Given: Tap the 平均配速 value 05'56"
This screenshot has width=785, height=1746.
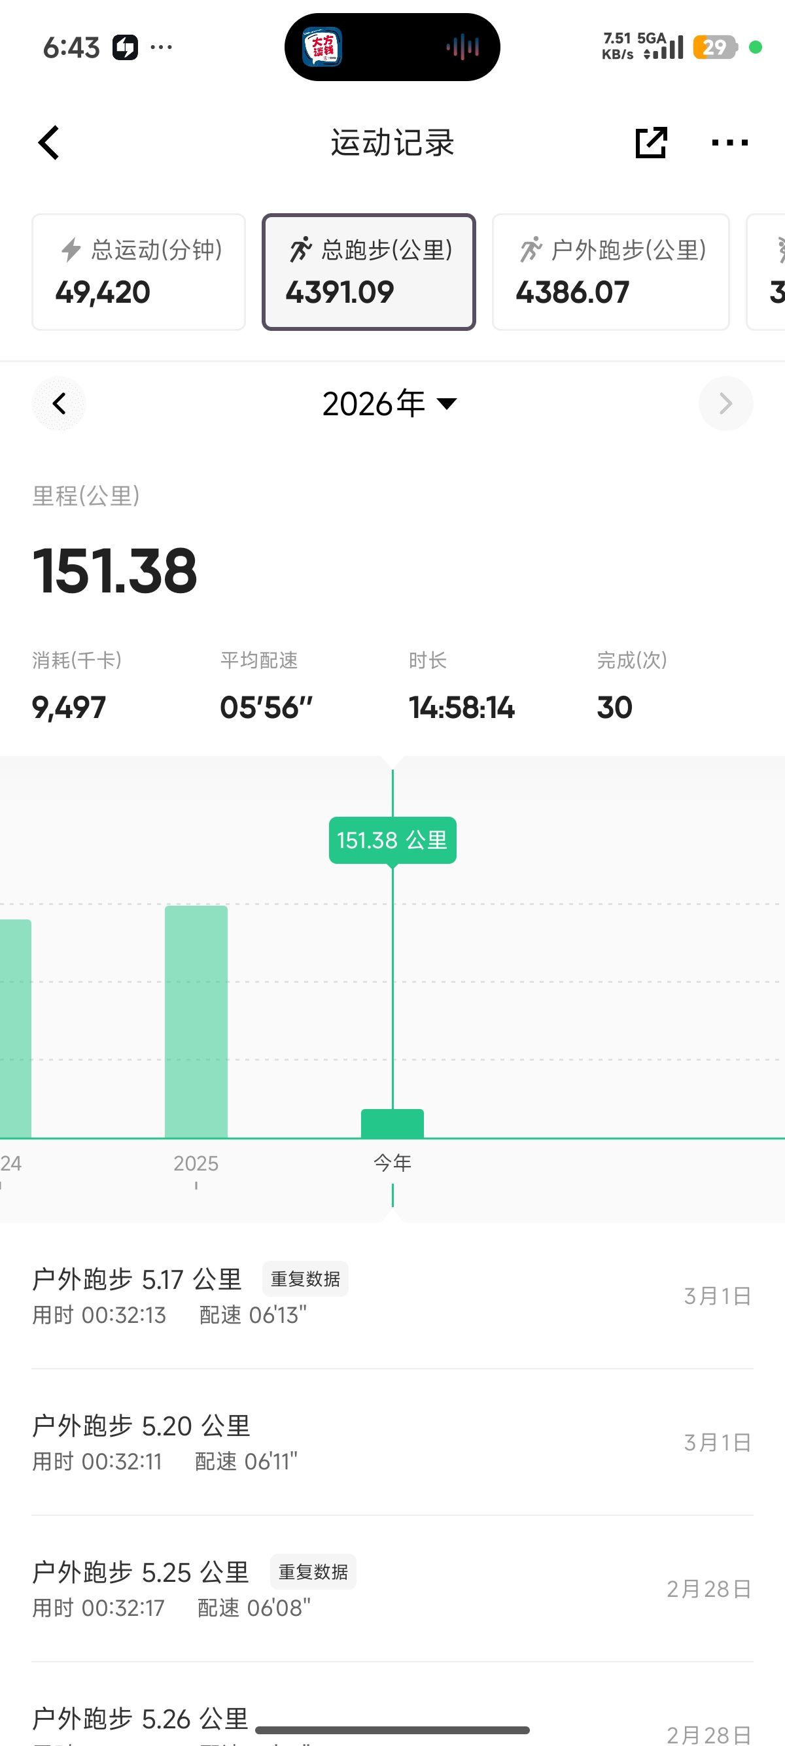Looking at the screenshot, I should pyautogui.click(x=266, y=708).
